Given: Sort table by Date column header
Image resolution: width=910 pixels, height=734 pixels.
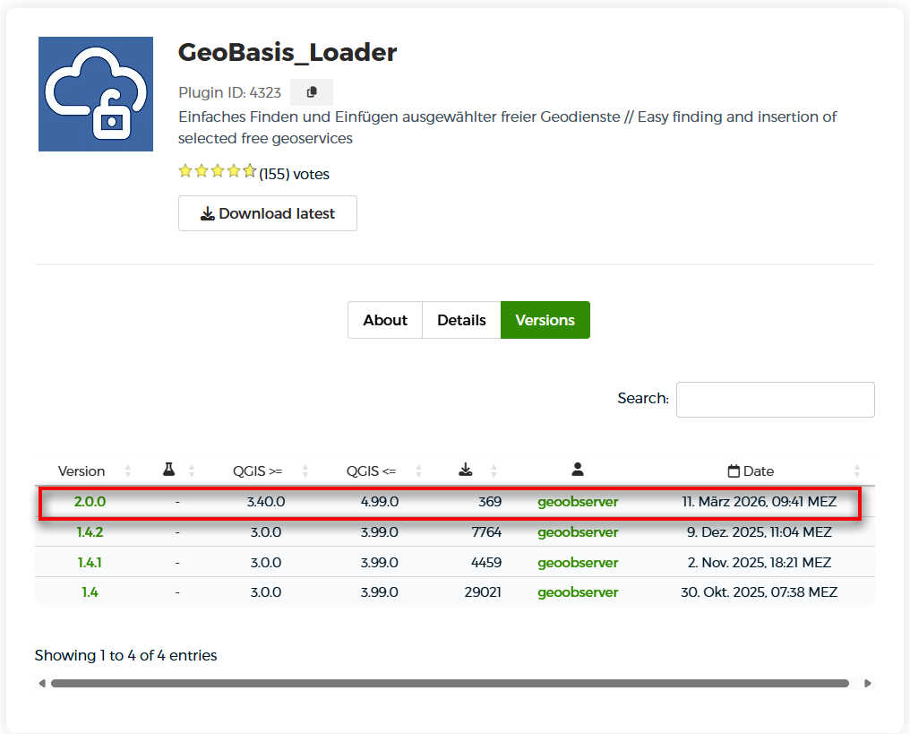Looking at the screenshot, I should (751, 471).
